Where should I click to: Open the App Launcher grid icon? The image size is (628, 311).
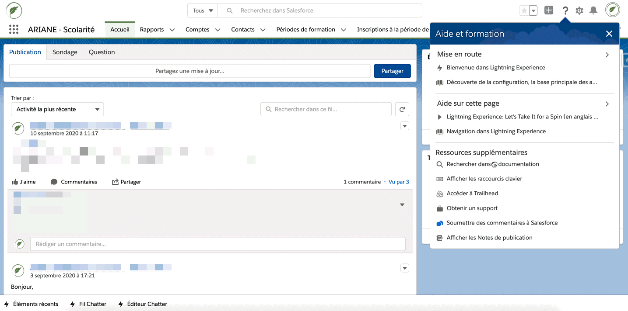point(14,30)
